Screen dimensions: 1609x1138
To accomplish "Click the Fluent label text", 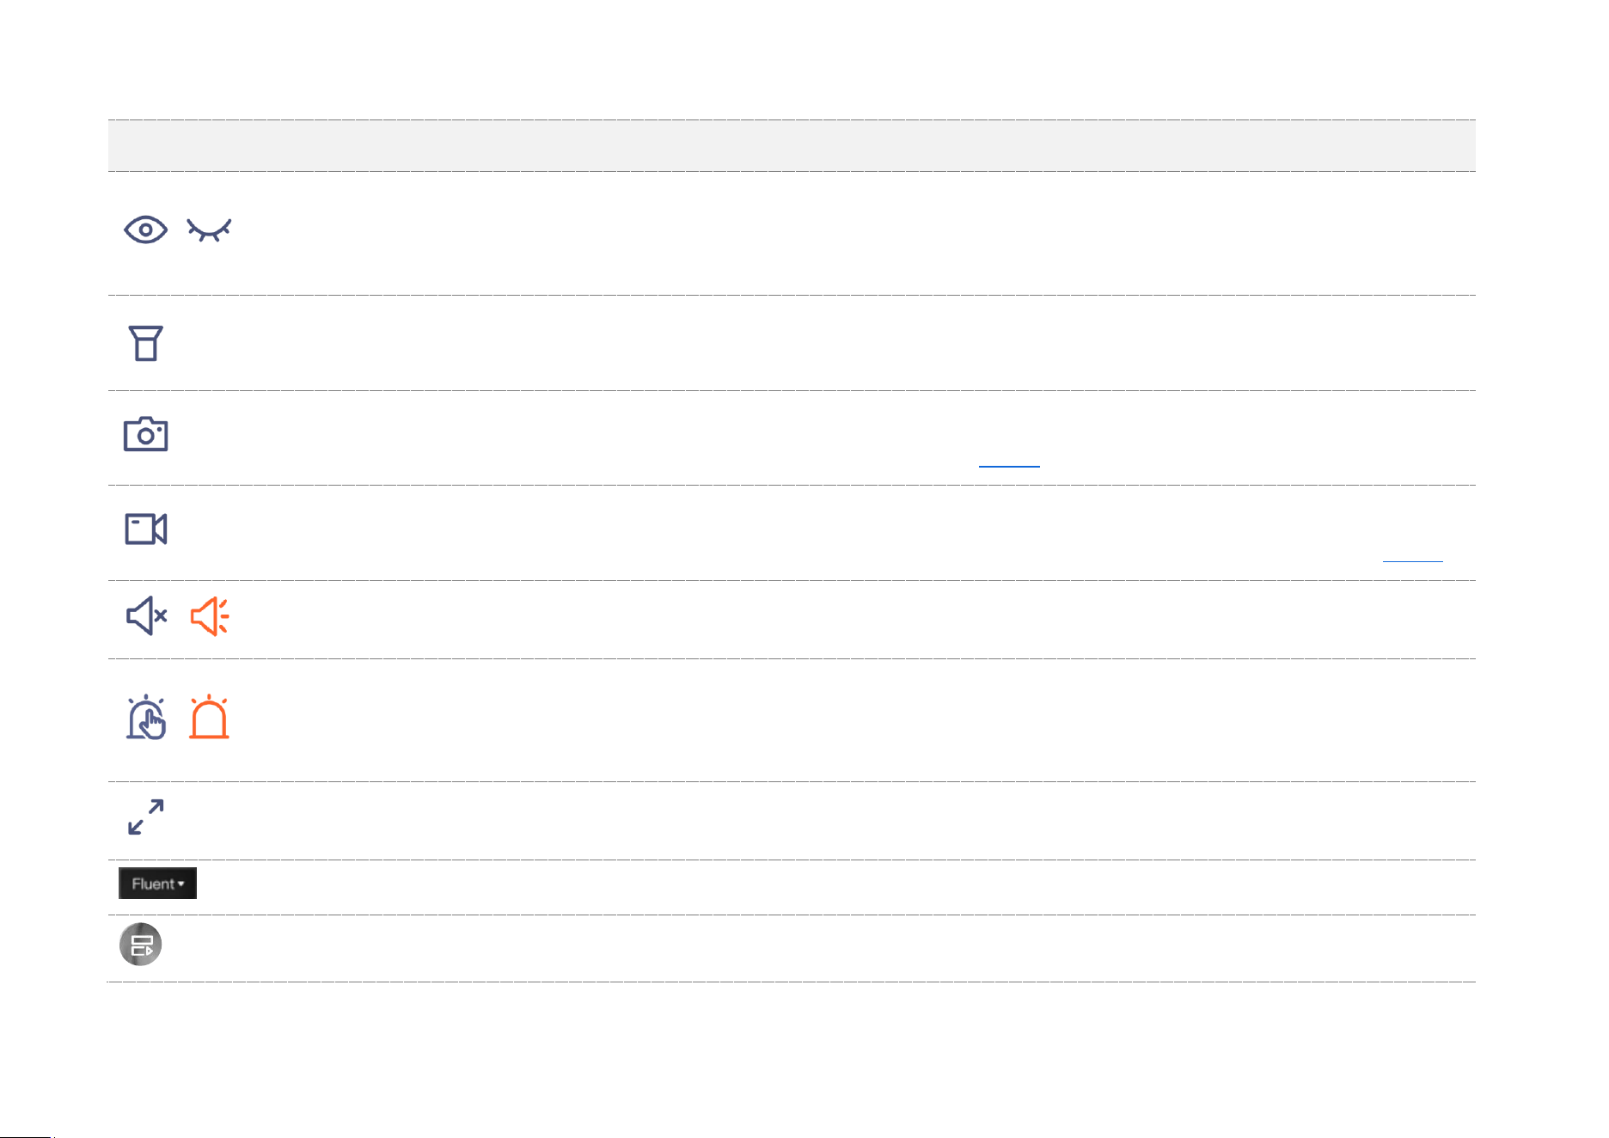I will [153, 884].
